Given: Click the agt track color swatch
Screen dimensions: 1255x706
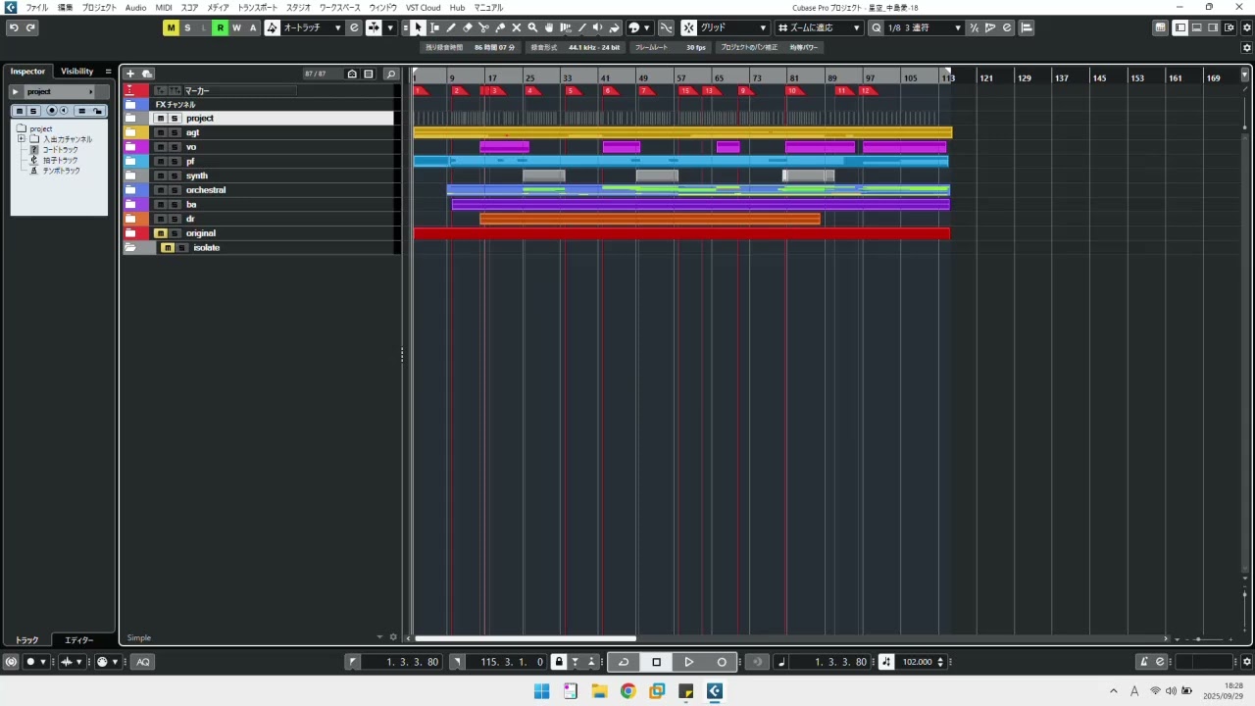Looking at the screenshot, I should pyautogui.click(x=130, y=132).
